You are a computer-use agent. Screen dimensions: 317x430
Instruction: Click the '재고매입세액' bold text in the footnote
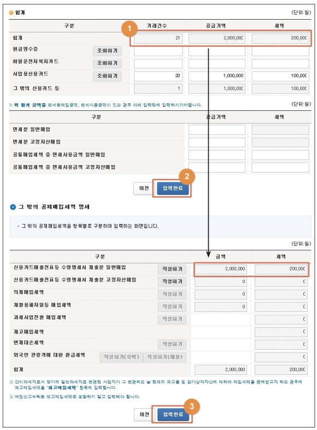(x=62, y=388)
